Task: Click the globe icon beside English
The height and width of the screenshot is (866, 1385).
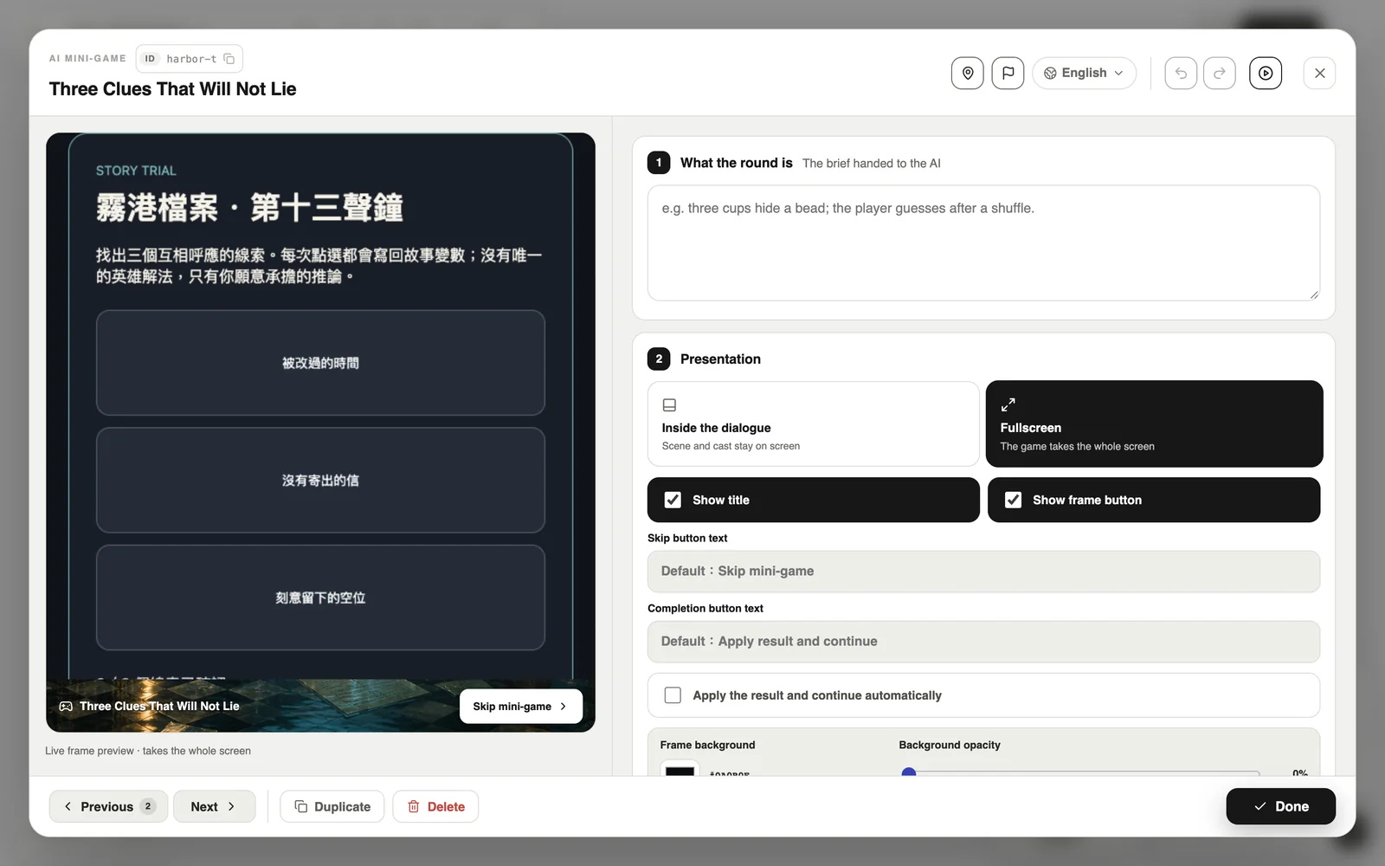Action: point(1050,74)
